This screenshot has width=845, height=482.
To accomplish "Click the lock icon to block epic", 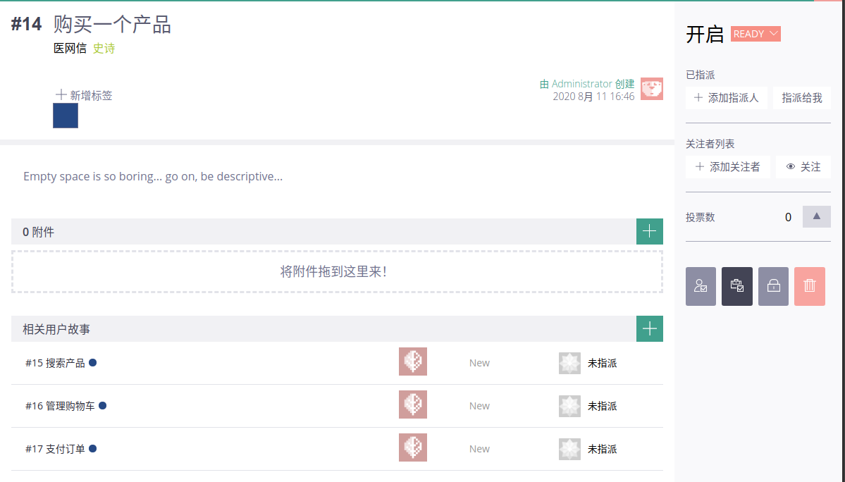I will click(x=773, y=286).
